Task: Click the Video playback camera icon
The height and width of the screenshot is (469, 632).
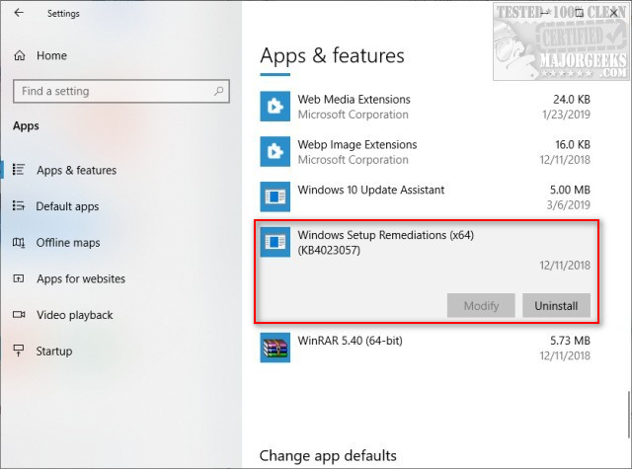Action: (19, 314)
